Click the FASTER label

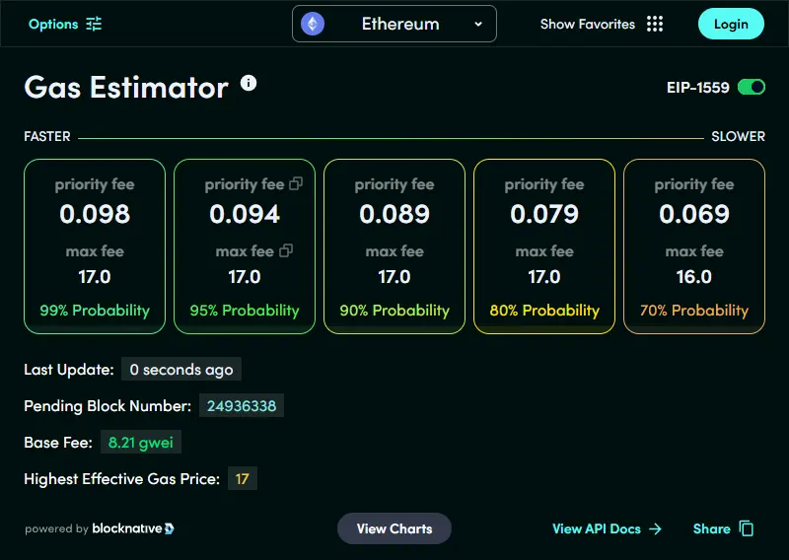coord(47,136)
